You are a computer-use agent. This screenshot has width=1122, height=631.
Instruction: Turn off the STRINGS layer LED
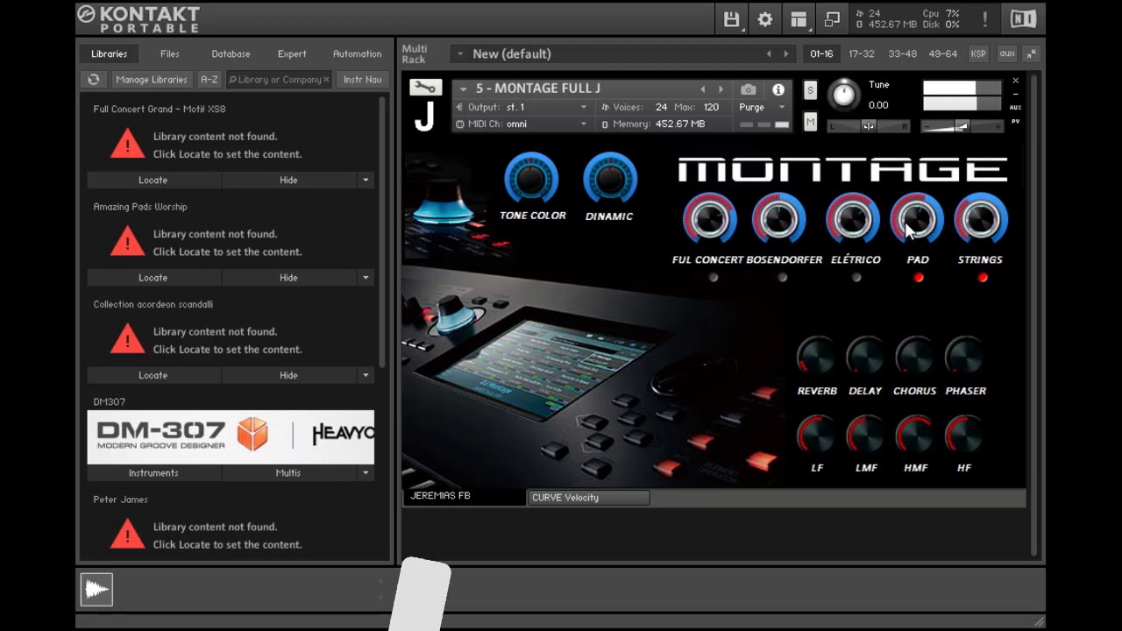point(983,278)
